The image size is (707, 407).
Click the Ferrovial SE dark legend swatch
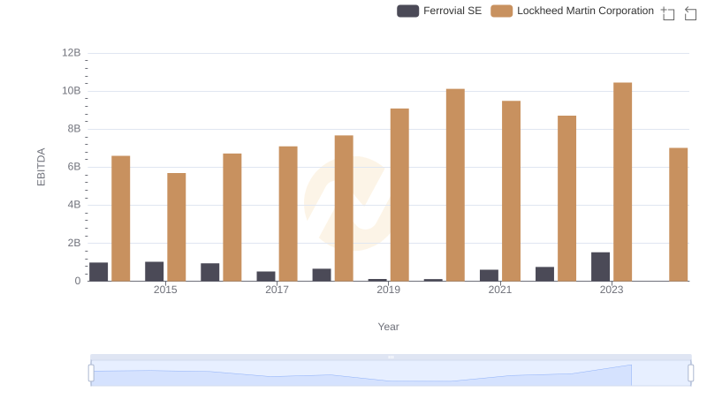[x=407, y=11]
